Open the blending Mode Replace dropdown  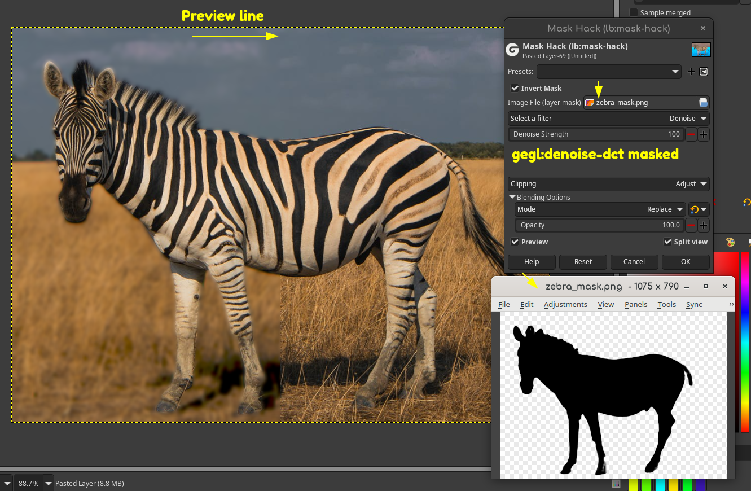point(600,209)
